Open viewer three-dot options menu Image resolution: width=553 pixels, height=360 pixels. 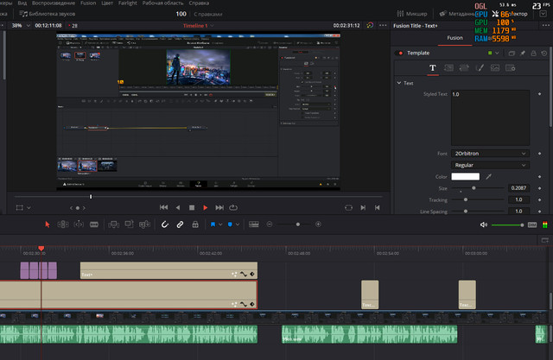[x=383, y=25]
